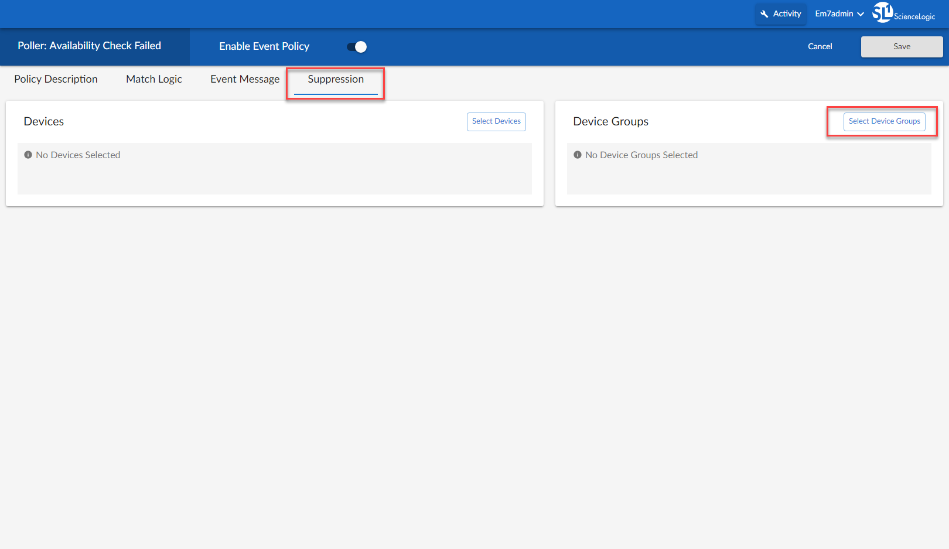Viewport: 949px width, 549px height.
Task: Click the wrench icon beside Activity
Action: (x=764, y=14)
